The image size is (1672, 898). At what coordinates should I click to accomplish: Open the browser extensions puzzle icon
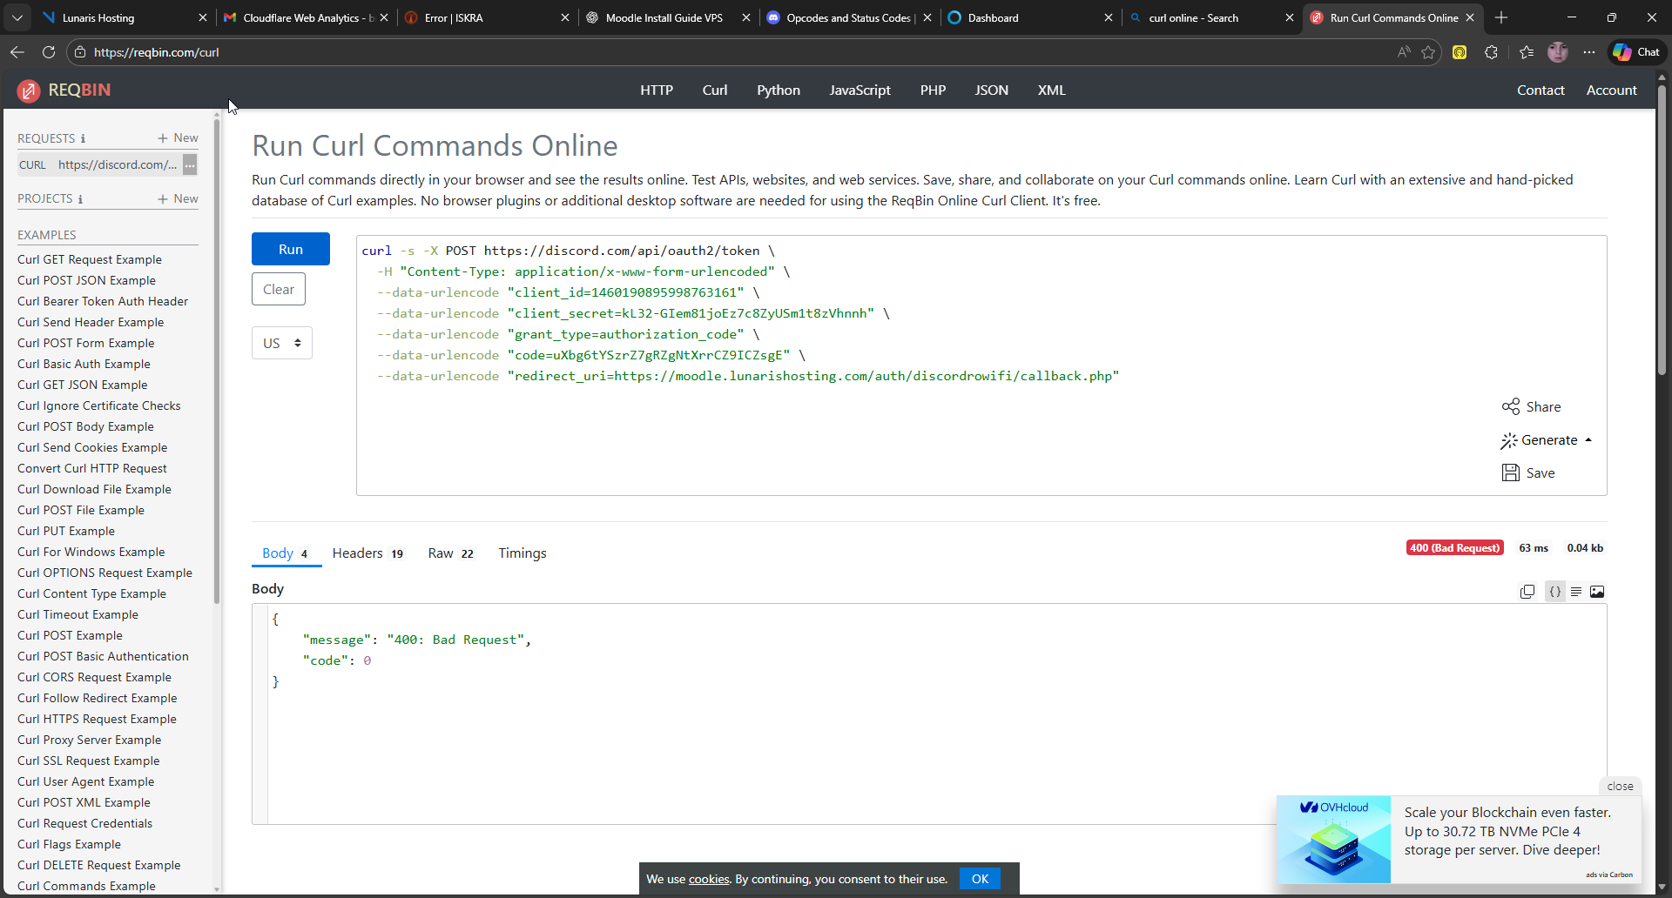1491,52
